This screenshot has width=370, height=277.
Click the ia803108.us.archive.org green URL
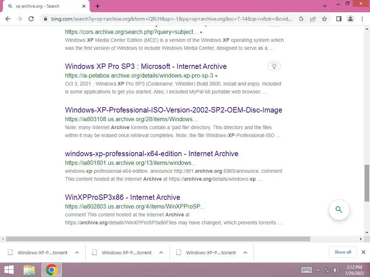coord(131,119)
